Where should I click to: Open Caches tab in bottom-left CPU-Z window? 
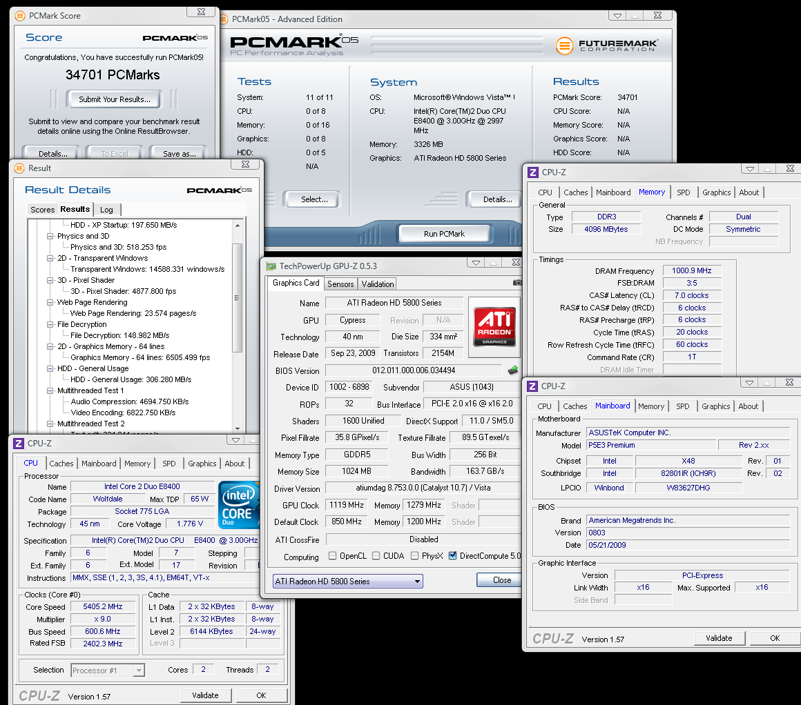coord(61,464)
